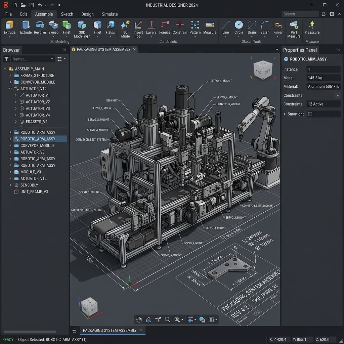Image resolution: width=344 pixels, height=344 pixels.
Task: Expand the FRAME_STRUCTURE tree node
Action: (10, 76)
